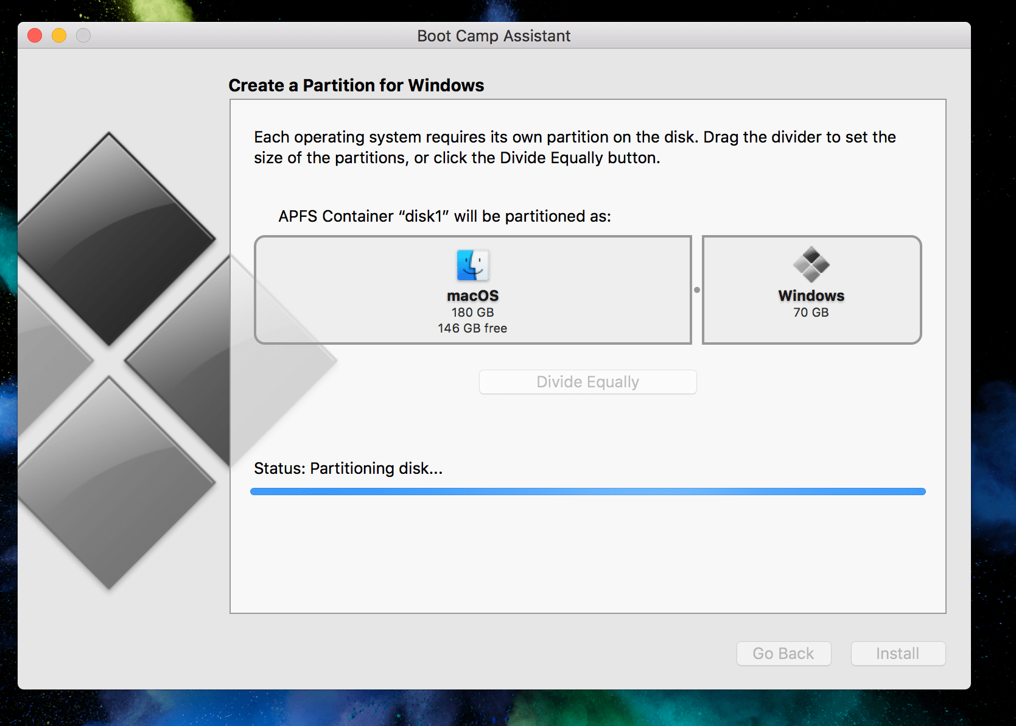The image size is (1016, 726).
Task: Click the 146 GB free label
Action: pyautogui.click(x=472, y=328)
